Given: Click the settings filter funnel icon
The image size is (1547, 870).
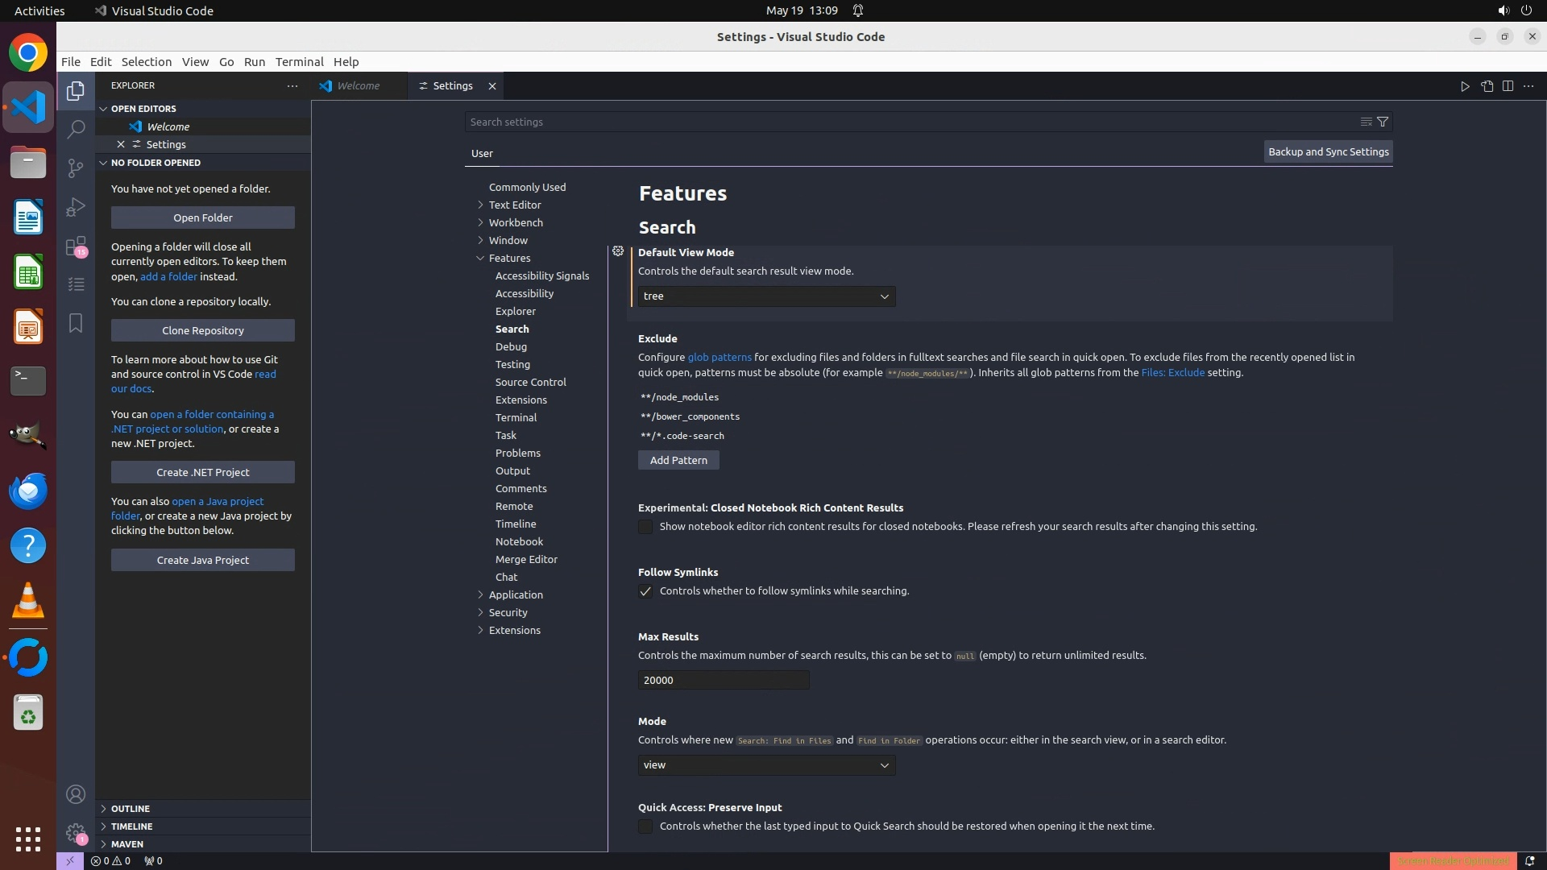Looking at the screenshot, I should [1383, 122].
